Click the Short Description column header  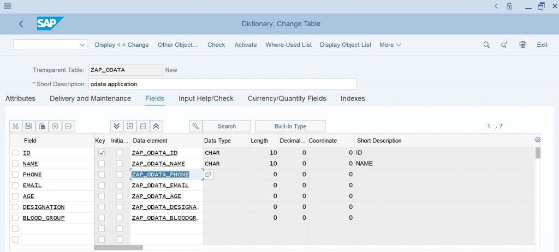(x=444, y=140)
